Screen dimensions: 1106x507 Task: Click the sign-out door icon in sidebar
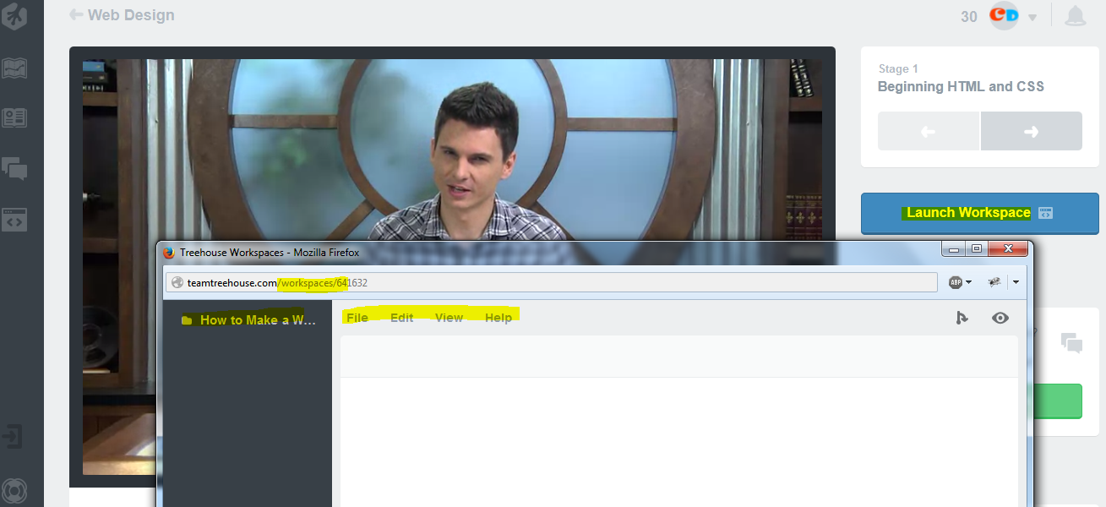13,438
